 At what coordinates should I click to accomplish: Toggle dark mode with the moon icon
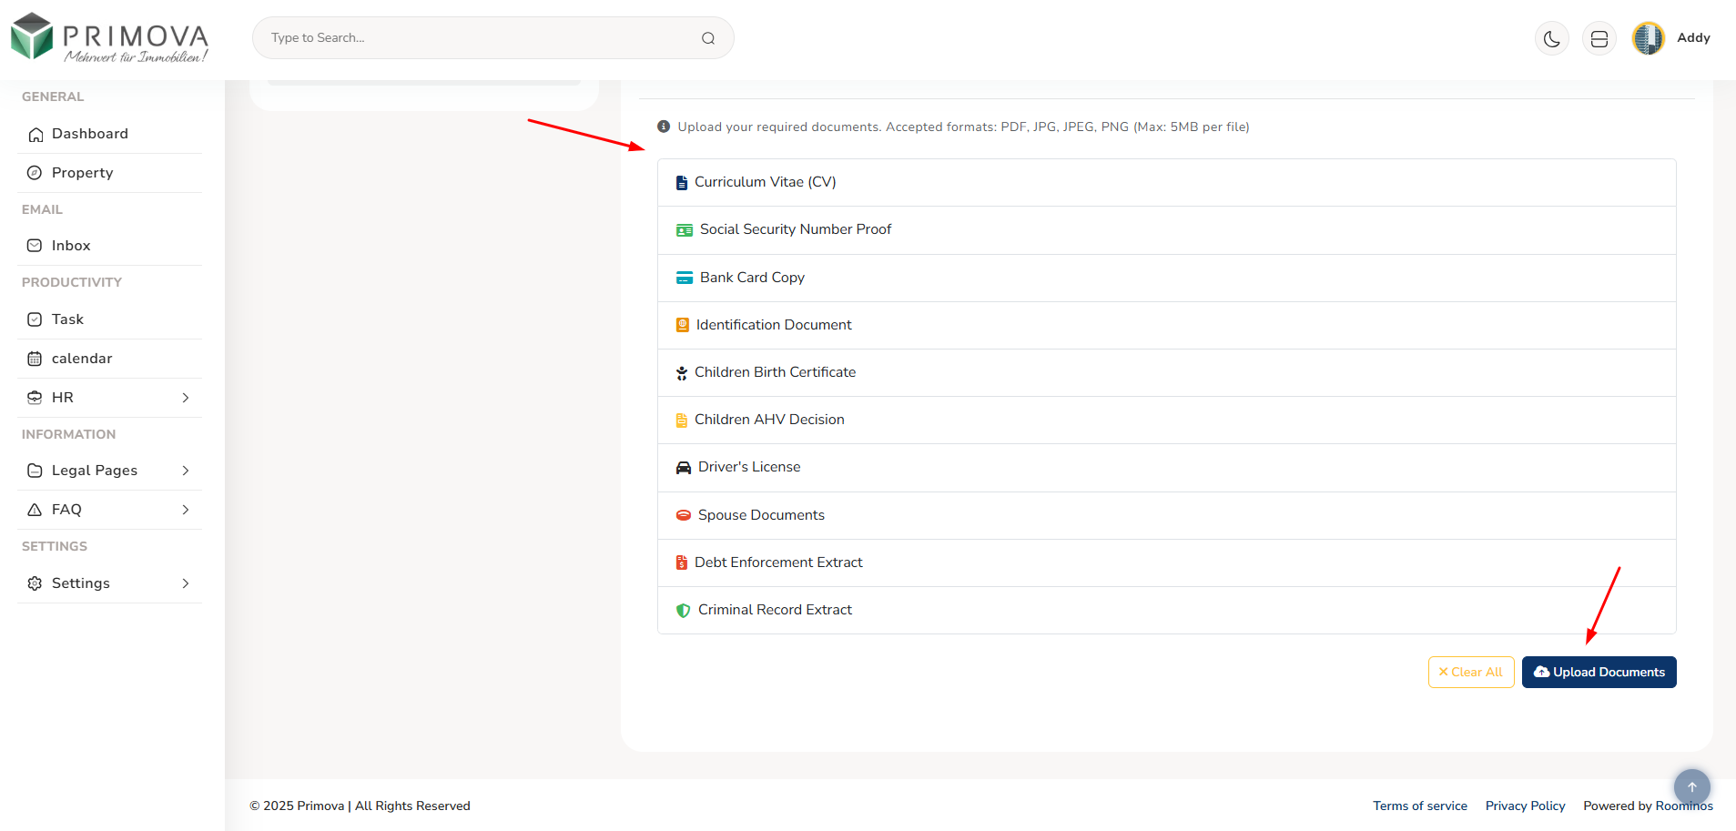tap(1551, 39)
